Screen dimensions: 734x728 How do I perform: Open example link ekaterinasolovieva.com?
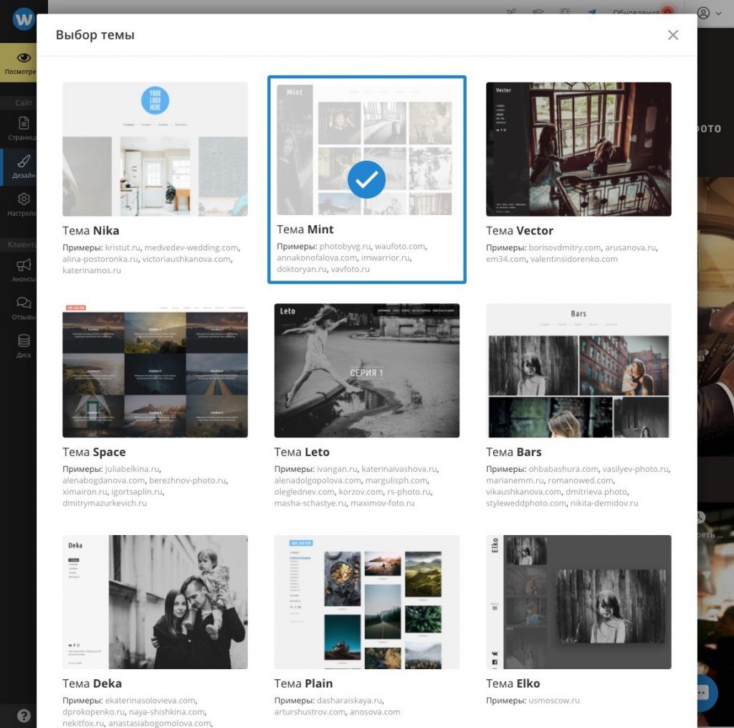151,700
